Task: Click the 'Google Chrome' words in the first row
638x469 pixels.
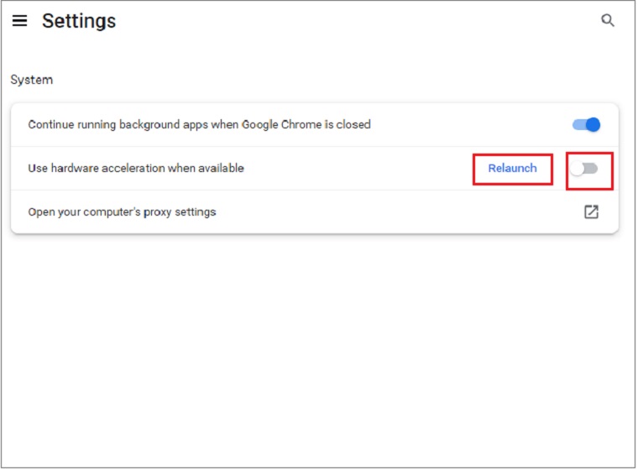Action: pyautogui.click(x=278, y=124)
